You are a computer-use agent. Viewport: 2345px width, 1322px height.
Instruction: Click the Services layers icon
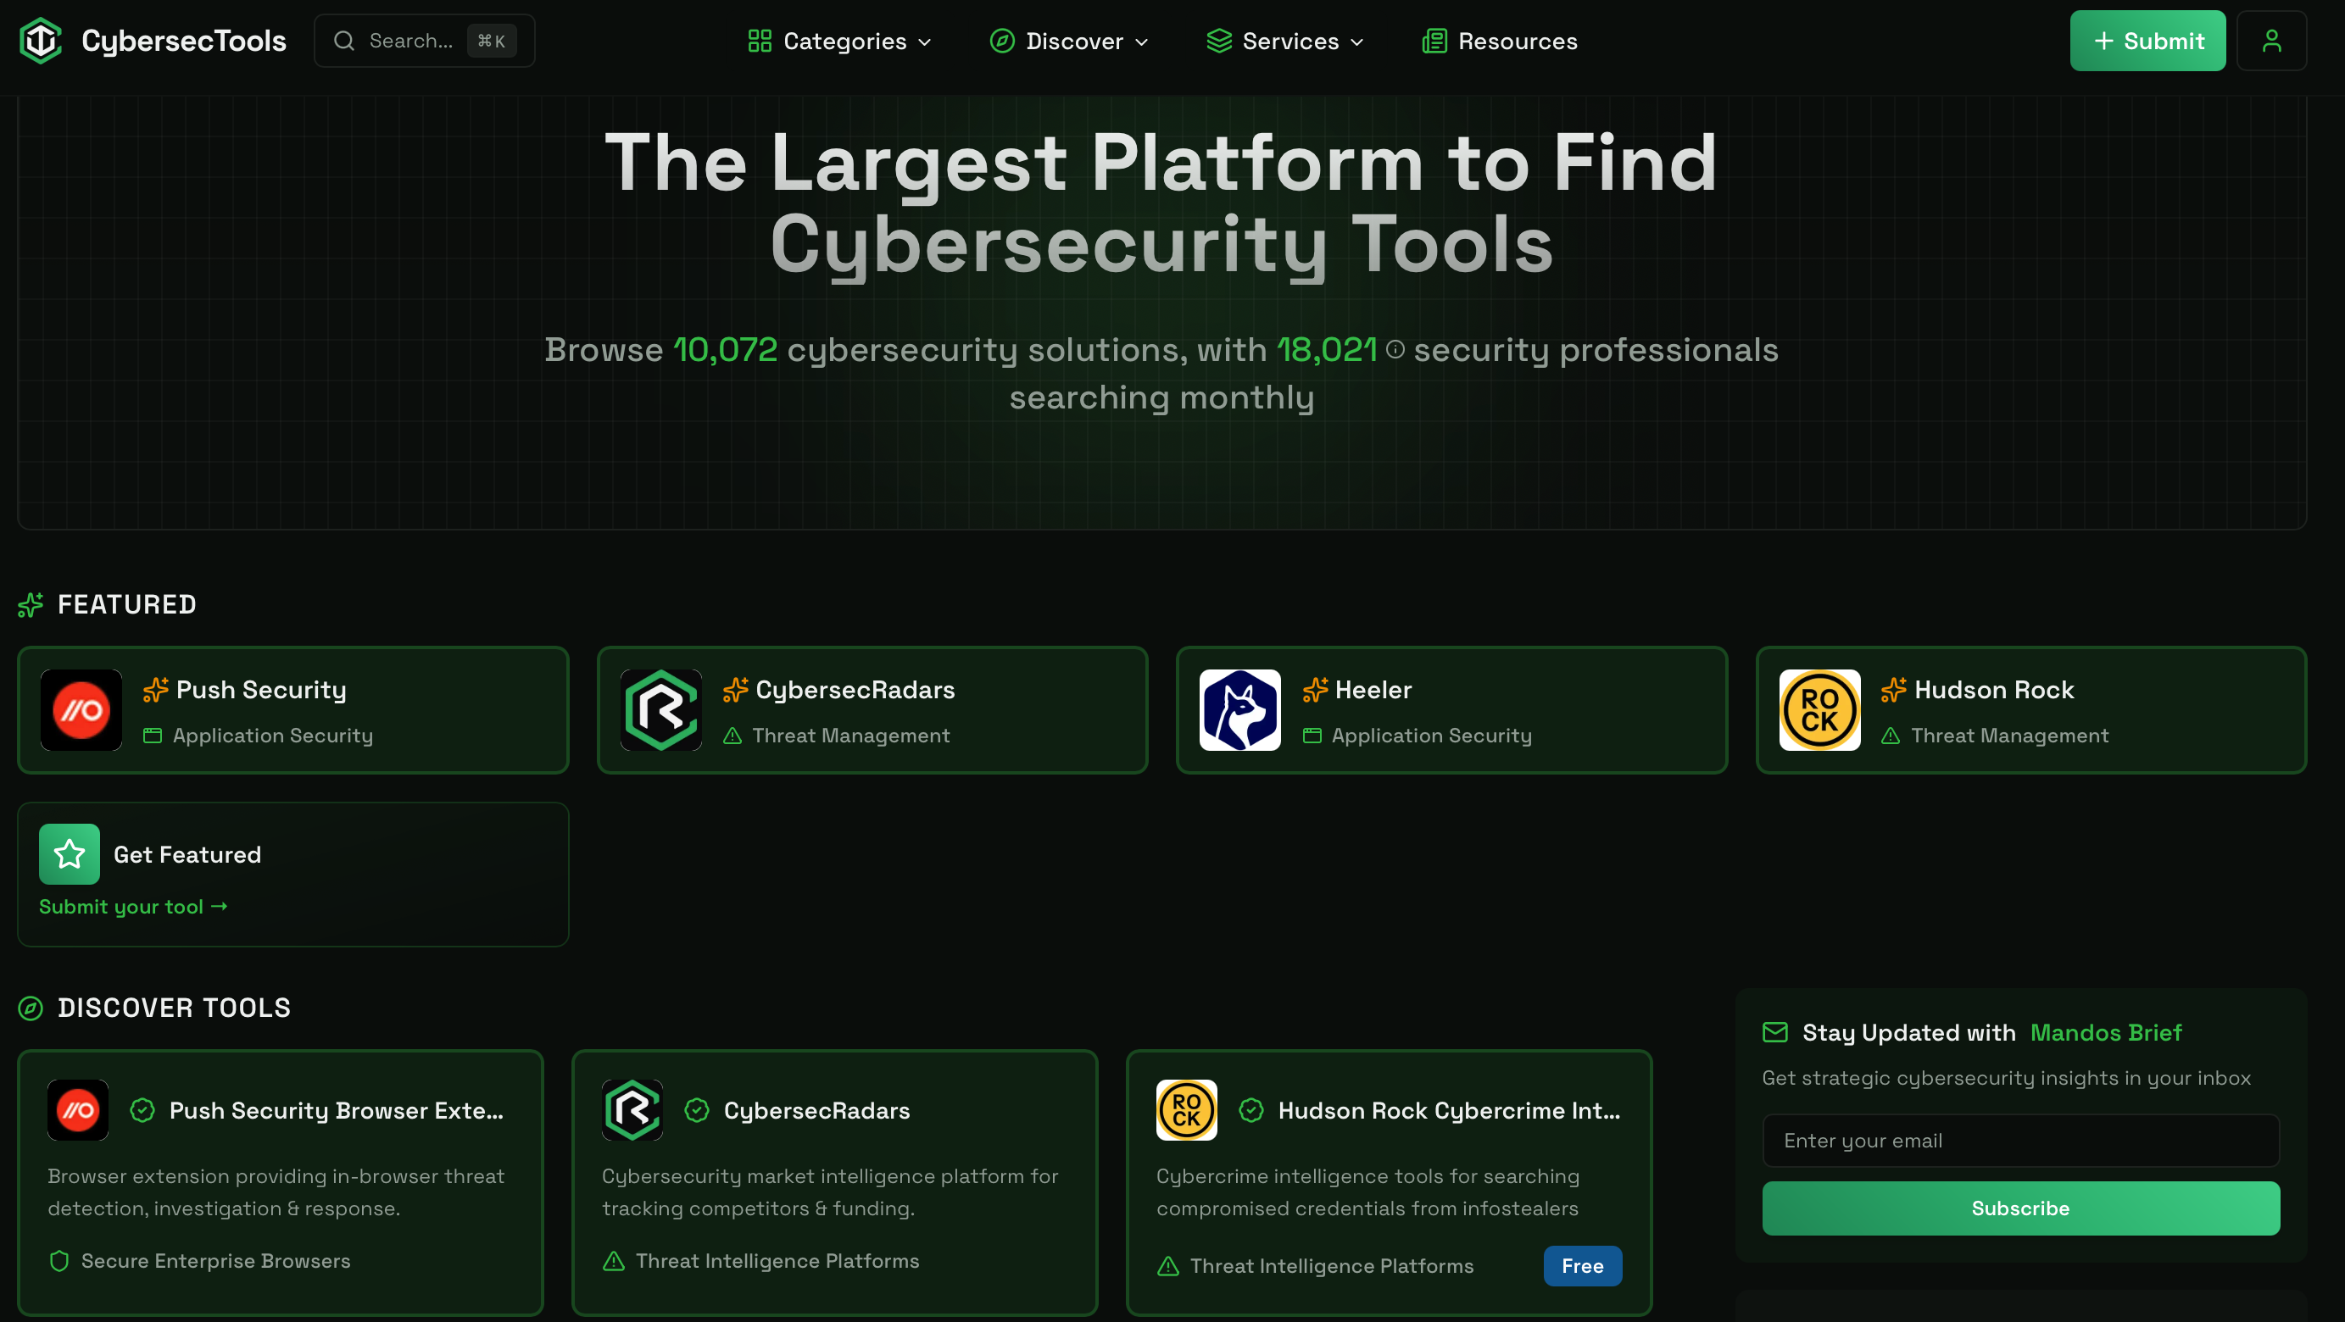pyautogui.click(x=1219, y=41)
